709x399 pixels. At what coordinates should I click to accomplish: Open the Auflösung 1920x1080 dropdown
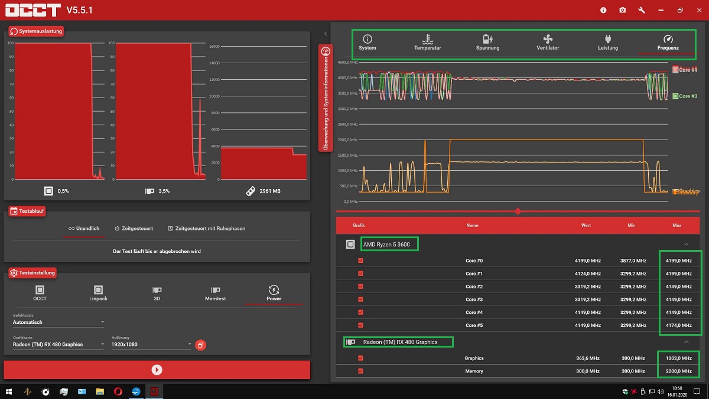152,344
